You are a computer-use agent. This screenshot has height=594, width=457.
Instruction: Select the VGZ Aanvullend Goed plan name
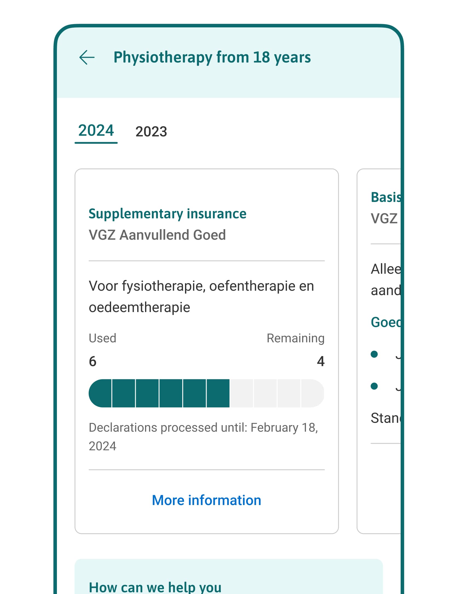pos(157,235)
